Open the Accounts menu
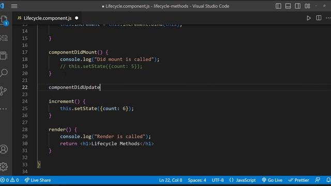Viewport: 331px width, 186px height. [x=4, y=149]
